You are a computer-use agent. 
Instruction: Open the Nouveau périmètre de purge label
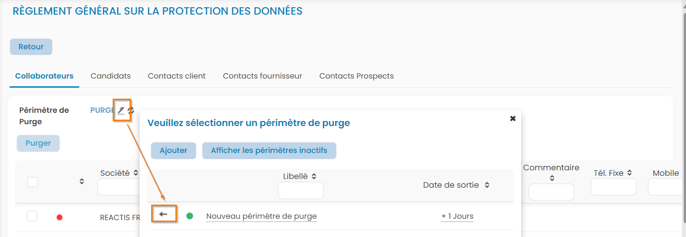click(261, 216)
